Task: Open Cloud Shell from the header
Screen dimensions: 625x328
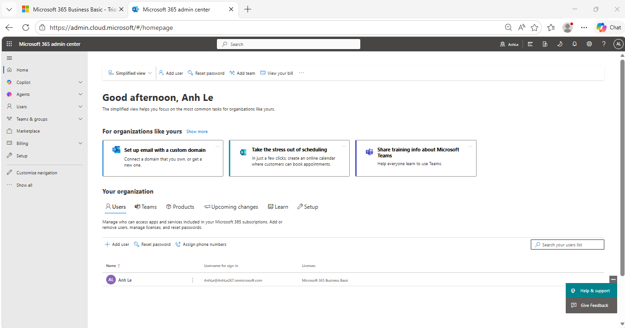Action: pos(530,44)
